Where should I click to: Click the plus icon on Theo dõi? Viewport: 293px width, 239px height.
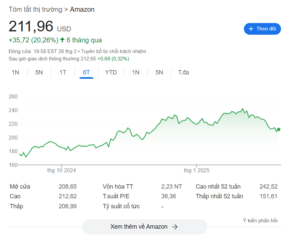tap(251, 29)
